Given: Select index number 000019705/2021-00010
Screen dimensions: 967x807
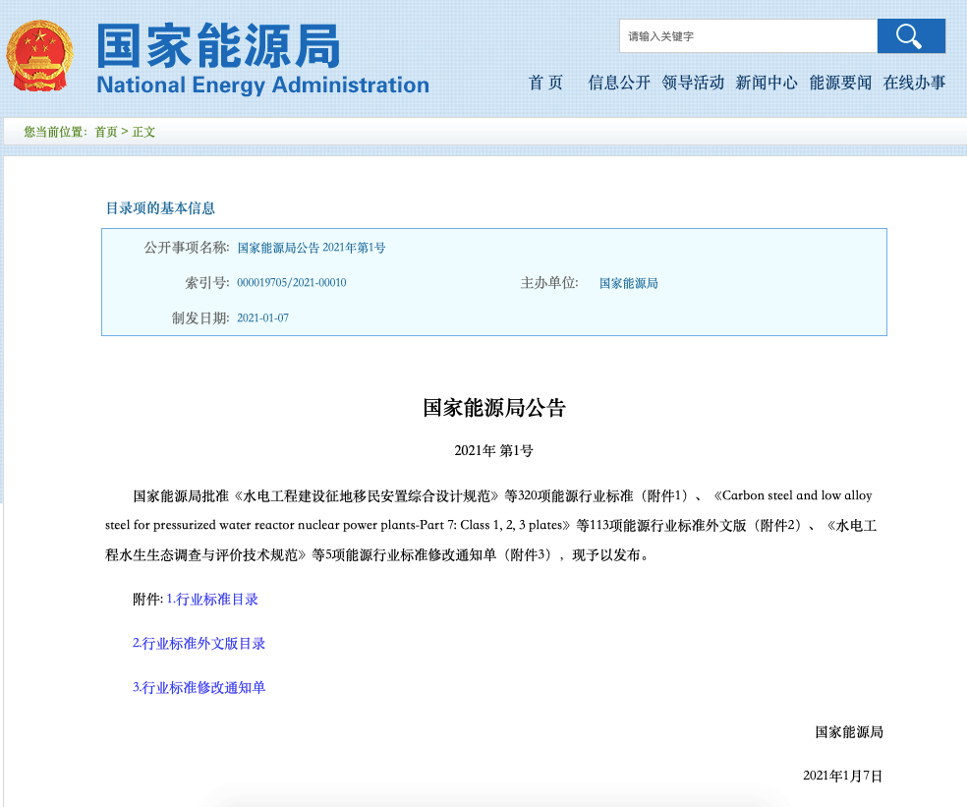Looking at the screenshot, I should pos(292,282).
